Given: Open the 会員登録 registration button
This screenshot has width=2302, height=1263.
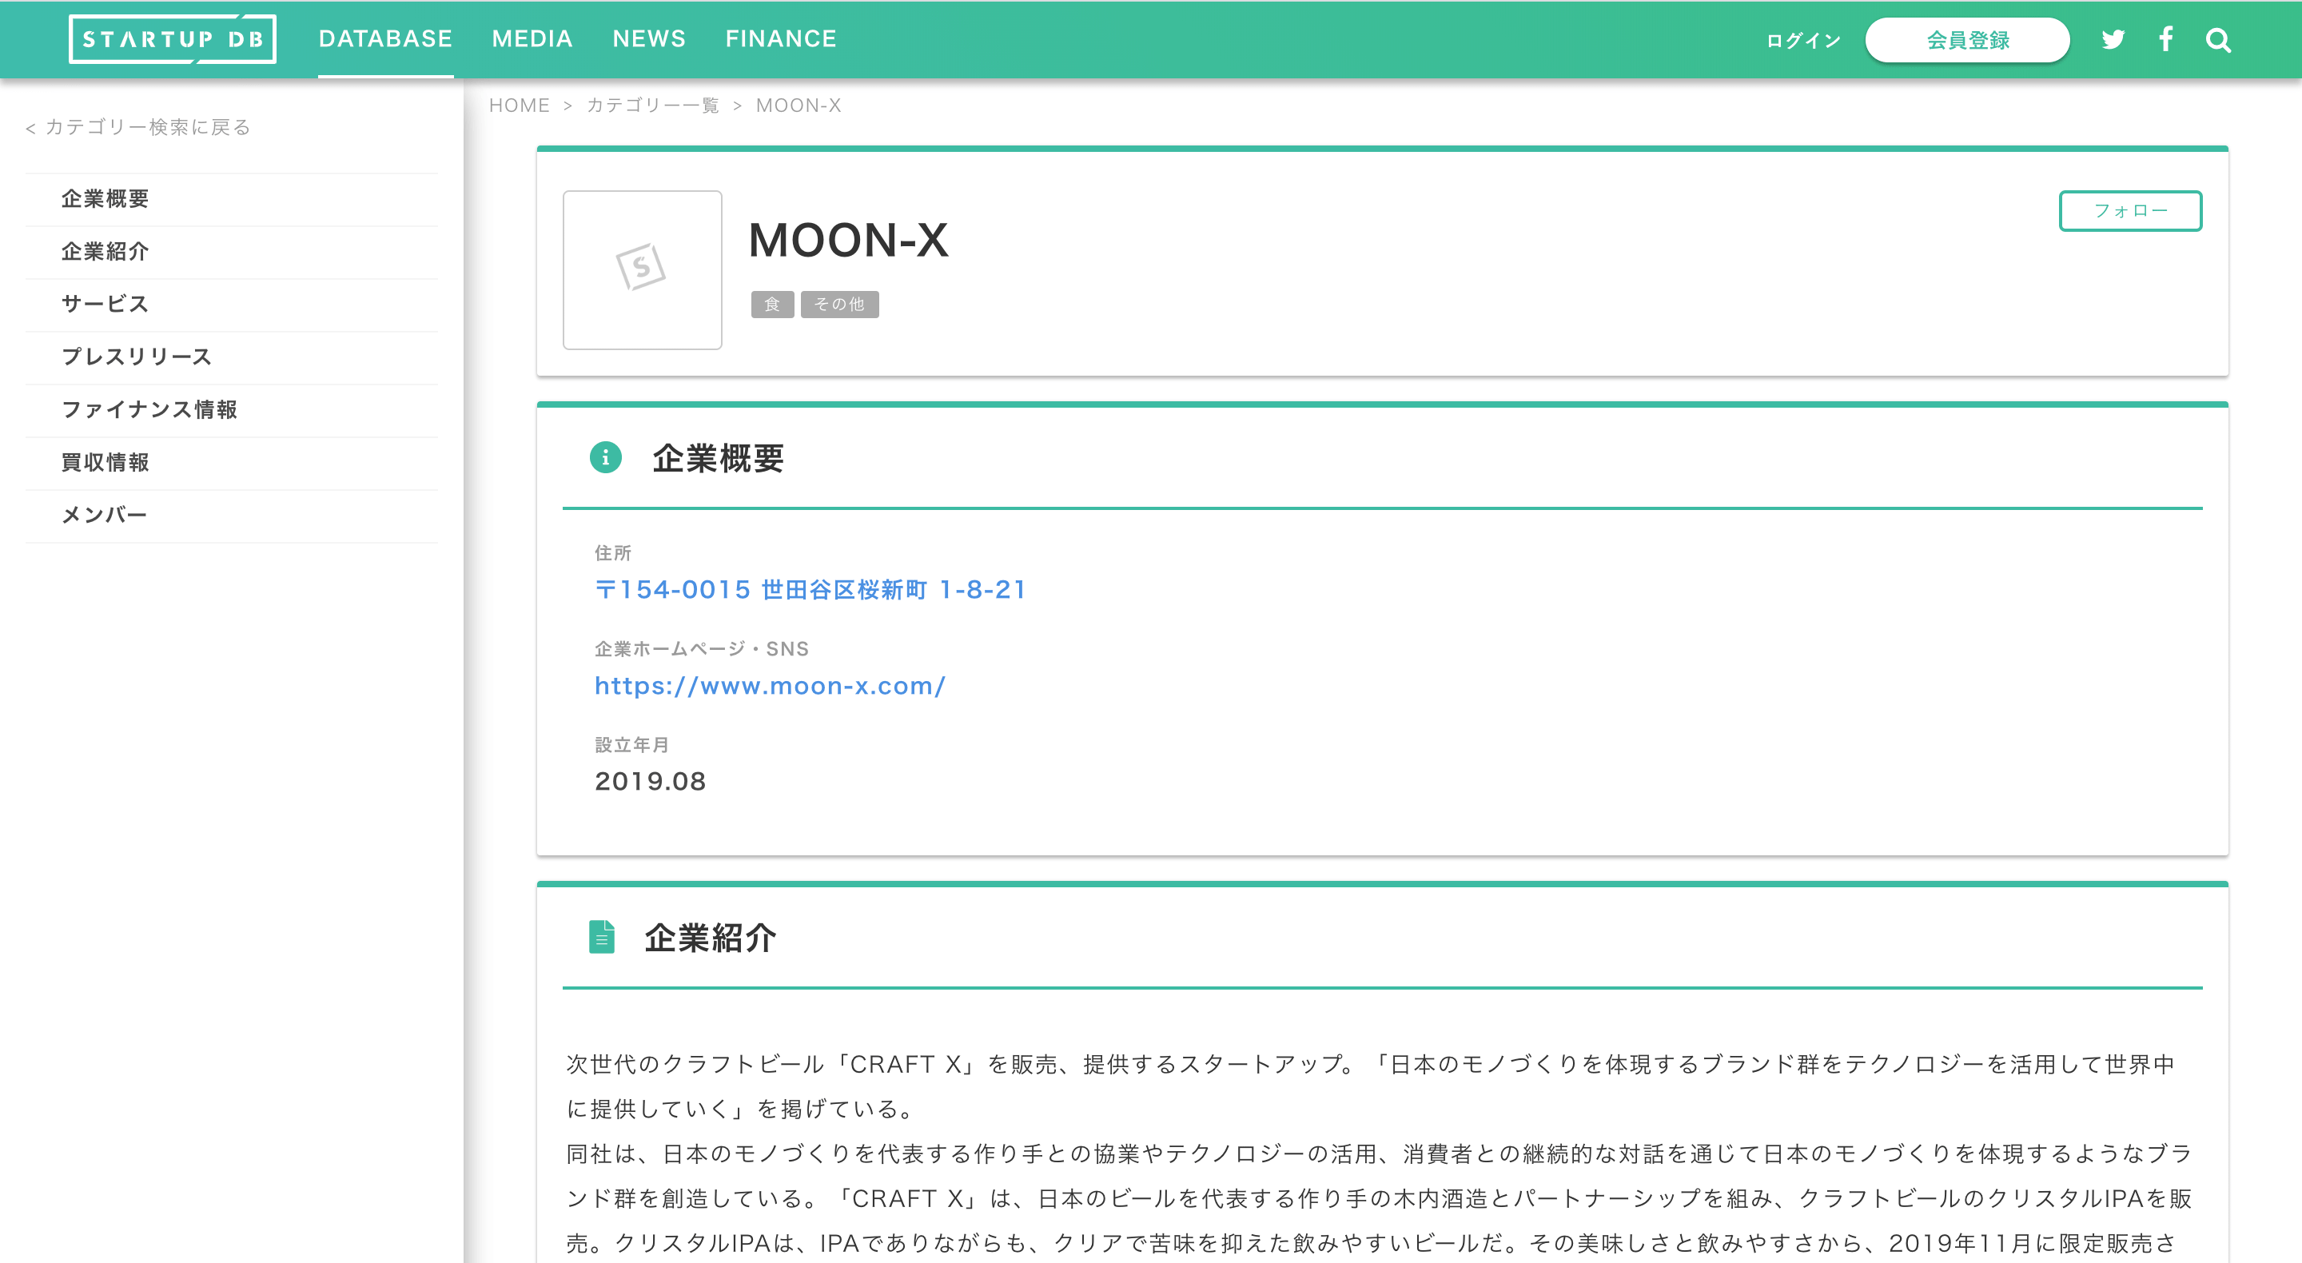Looking at the screenshot, I should point(1967,39).
